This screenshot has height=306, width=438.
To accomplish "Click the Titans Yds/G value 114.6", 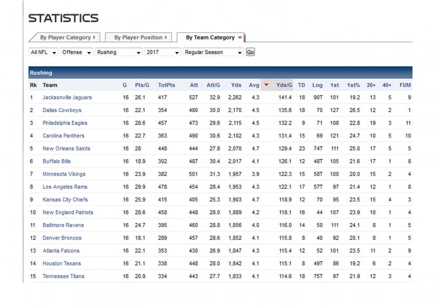I will click(285, 276).
